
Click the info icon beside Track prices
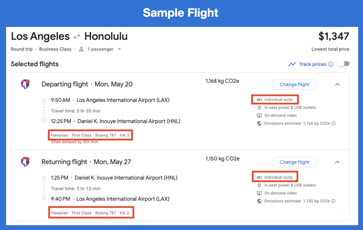point(331,64)
